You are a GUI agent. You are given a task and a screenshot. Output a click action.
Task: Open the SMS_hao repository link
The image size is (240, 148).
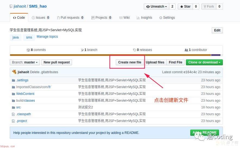[x=38, y=6]
